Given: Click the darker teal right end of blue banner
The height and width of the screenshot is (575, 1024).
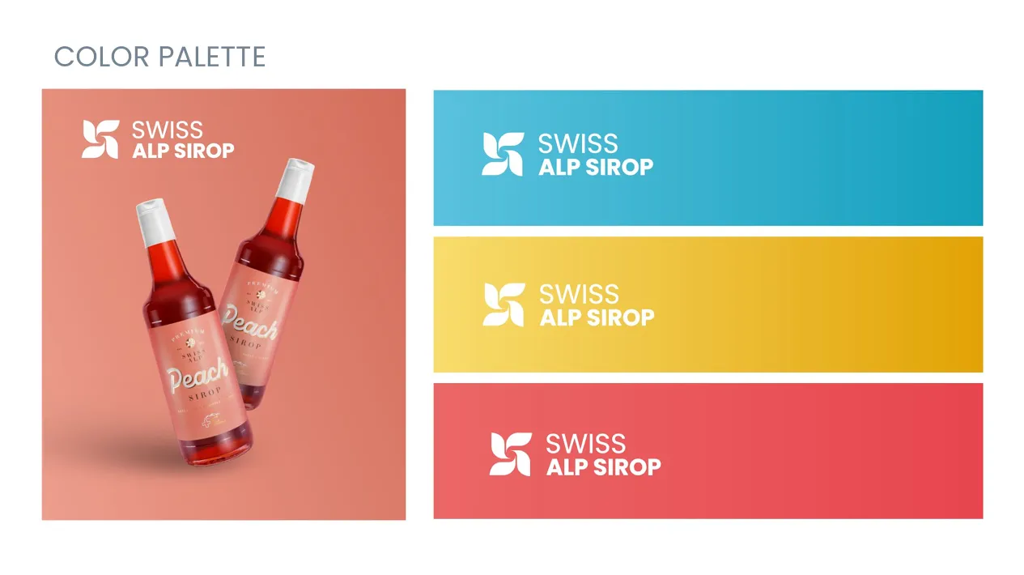Looking at the screenshot, I should pos(955,158).
